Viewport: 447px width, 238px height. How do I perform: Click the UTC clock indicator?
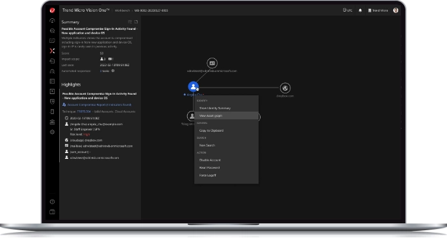pyautogui.click(x=348, y=10)
